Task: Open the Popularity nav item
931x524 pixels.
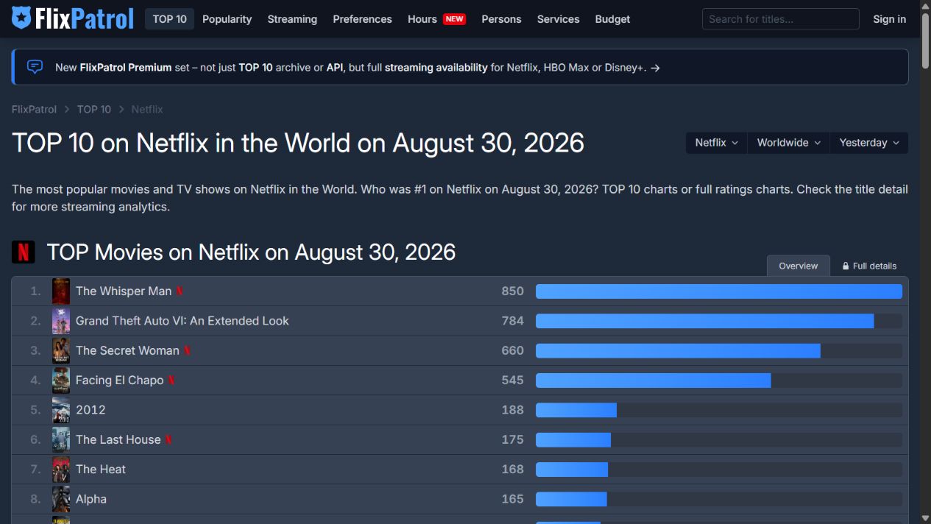Action: point(227,19)
